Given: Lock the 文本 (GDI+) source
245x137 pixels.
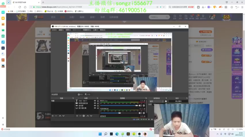Looking at the screenshot, I should click(x=98, y=101).
